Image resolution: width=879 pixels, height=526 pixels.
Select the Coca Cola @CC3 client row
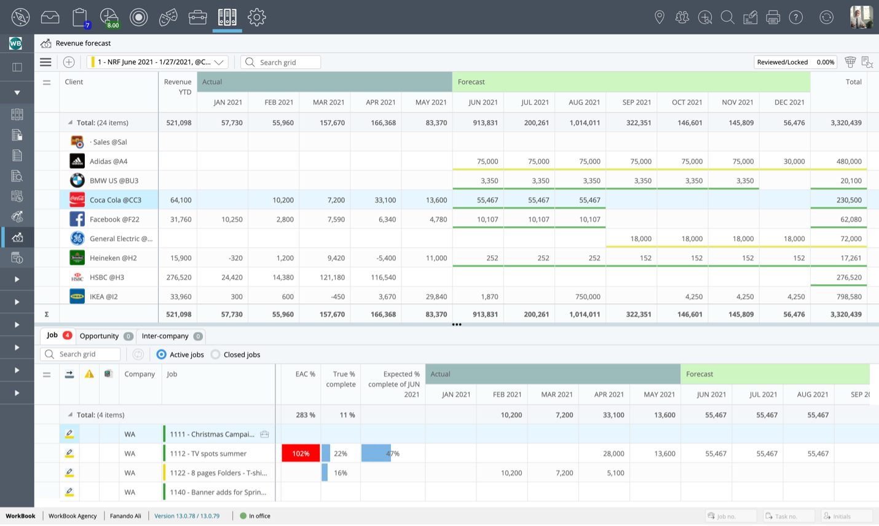click(115, 200)
